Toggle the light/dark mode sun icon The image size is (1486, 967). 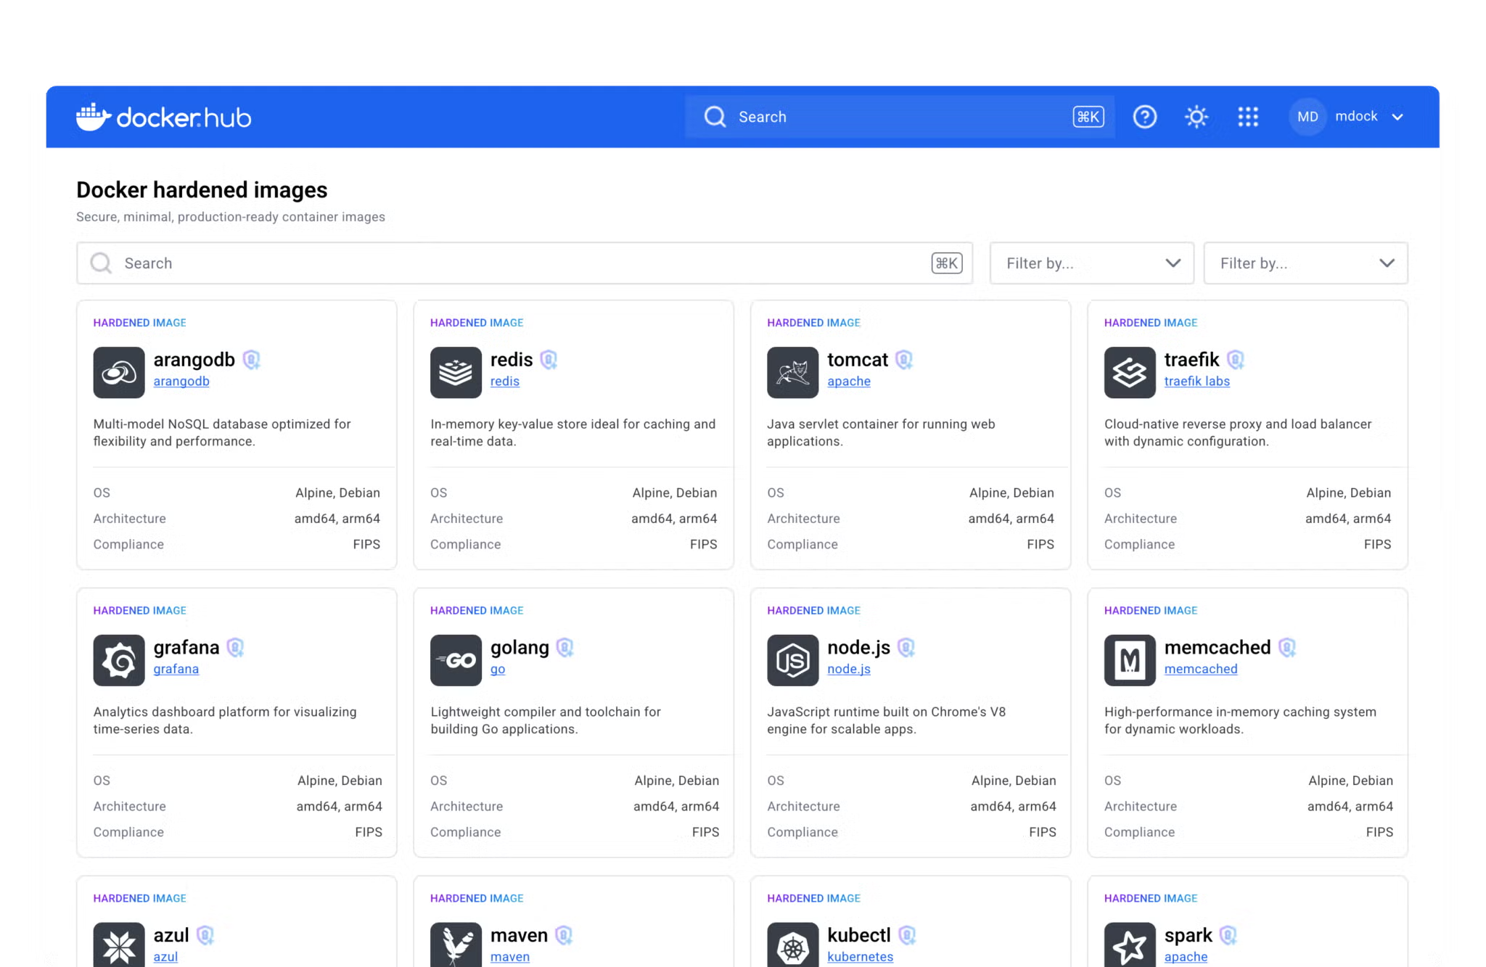click(x=1196, y=117)
